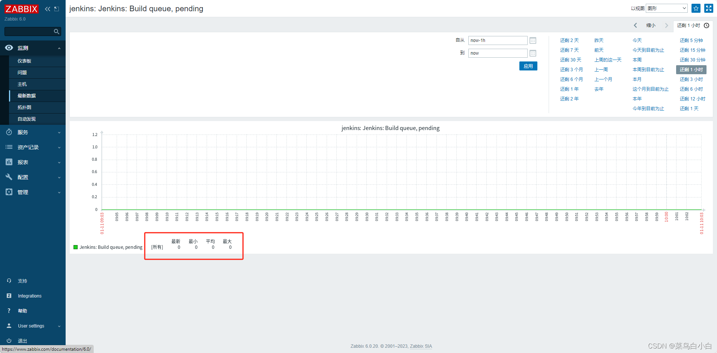Expand the 服务 menu section
This screenshot has height=353, width=717.
pyautogui.click(x=59, y=133)
